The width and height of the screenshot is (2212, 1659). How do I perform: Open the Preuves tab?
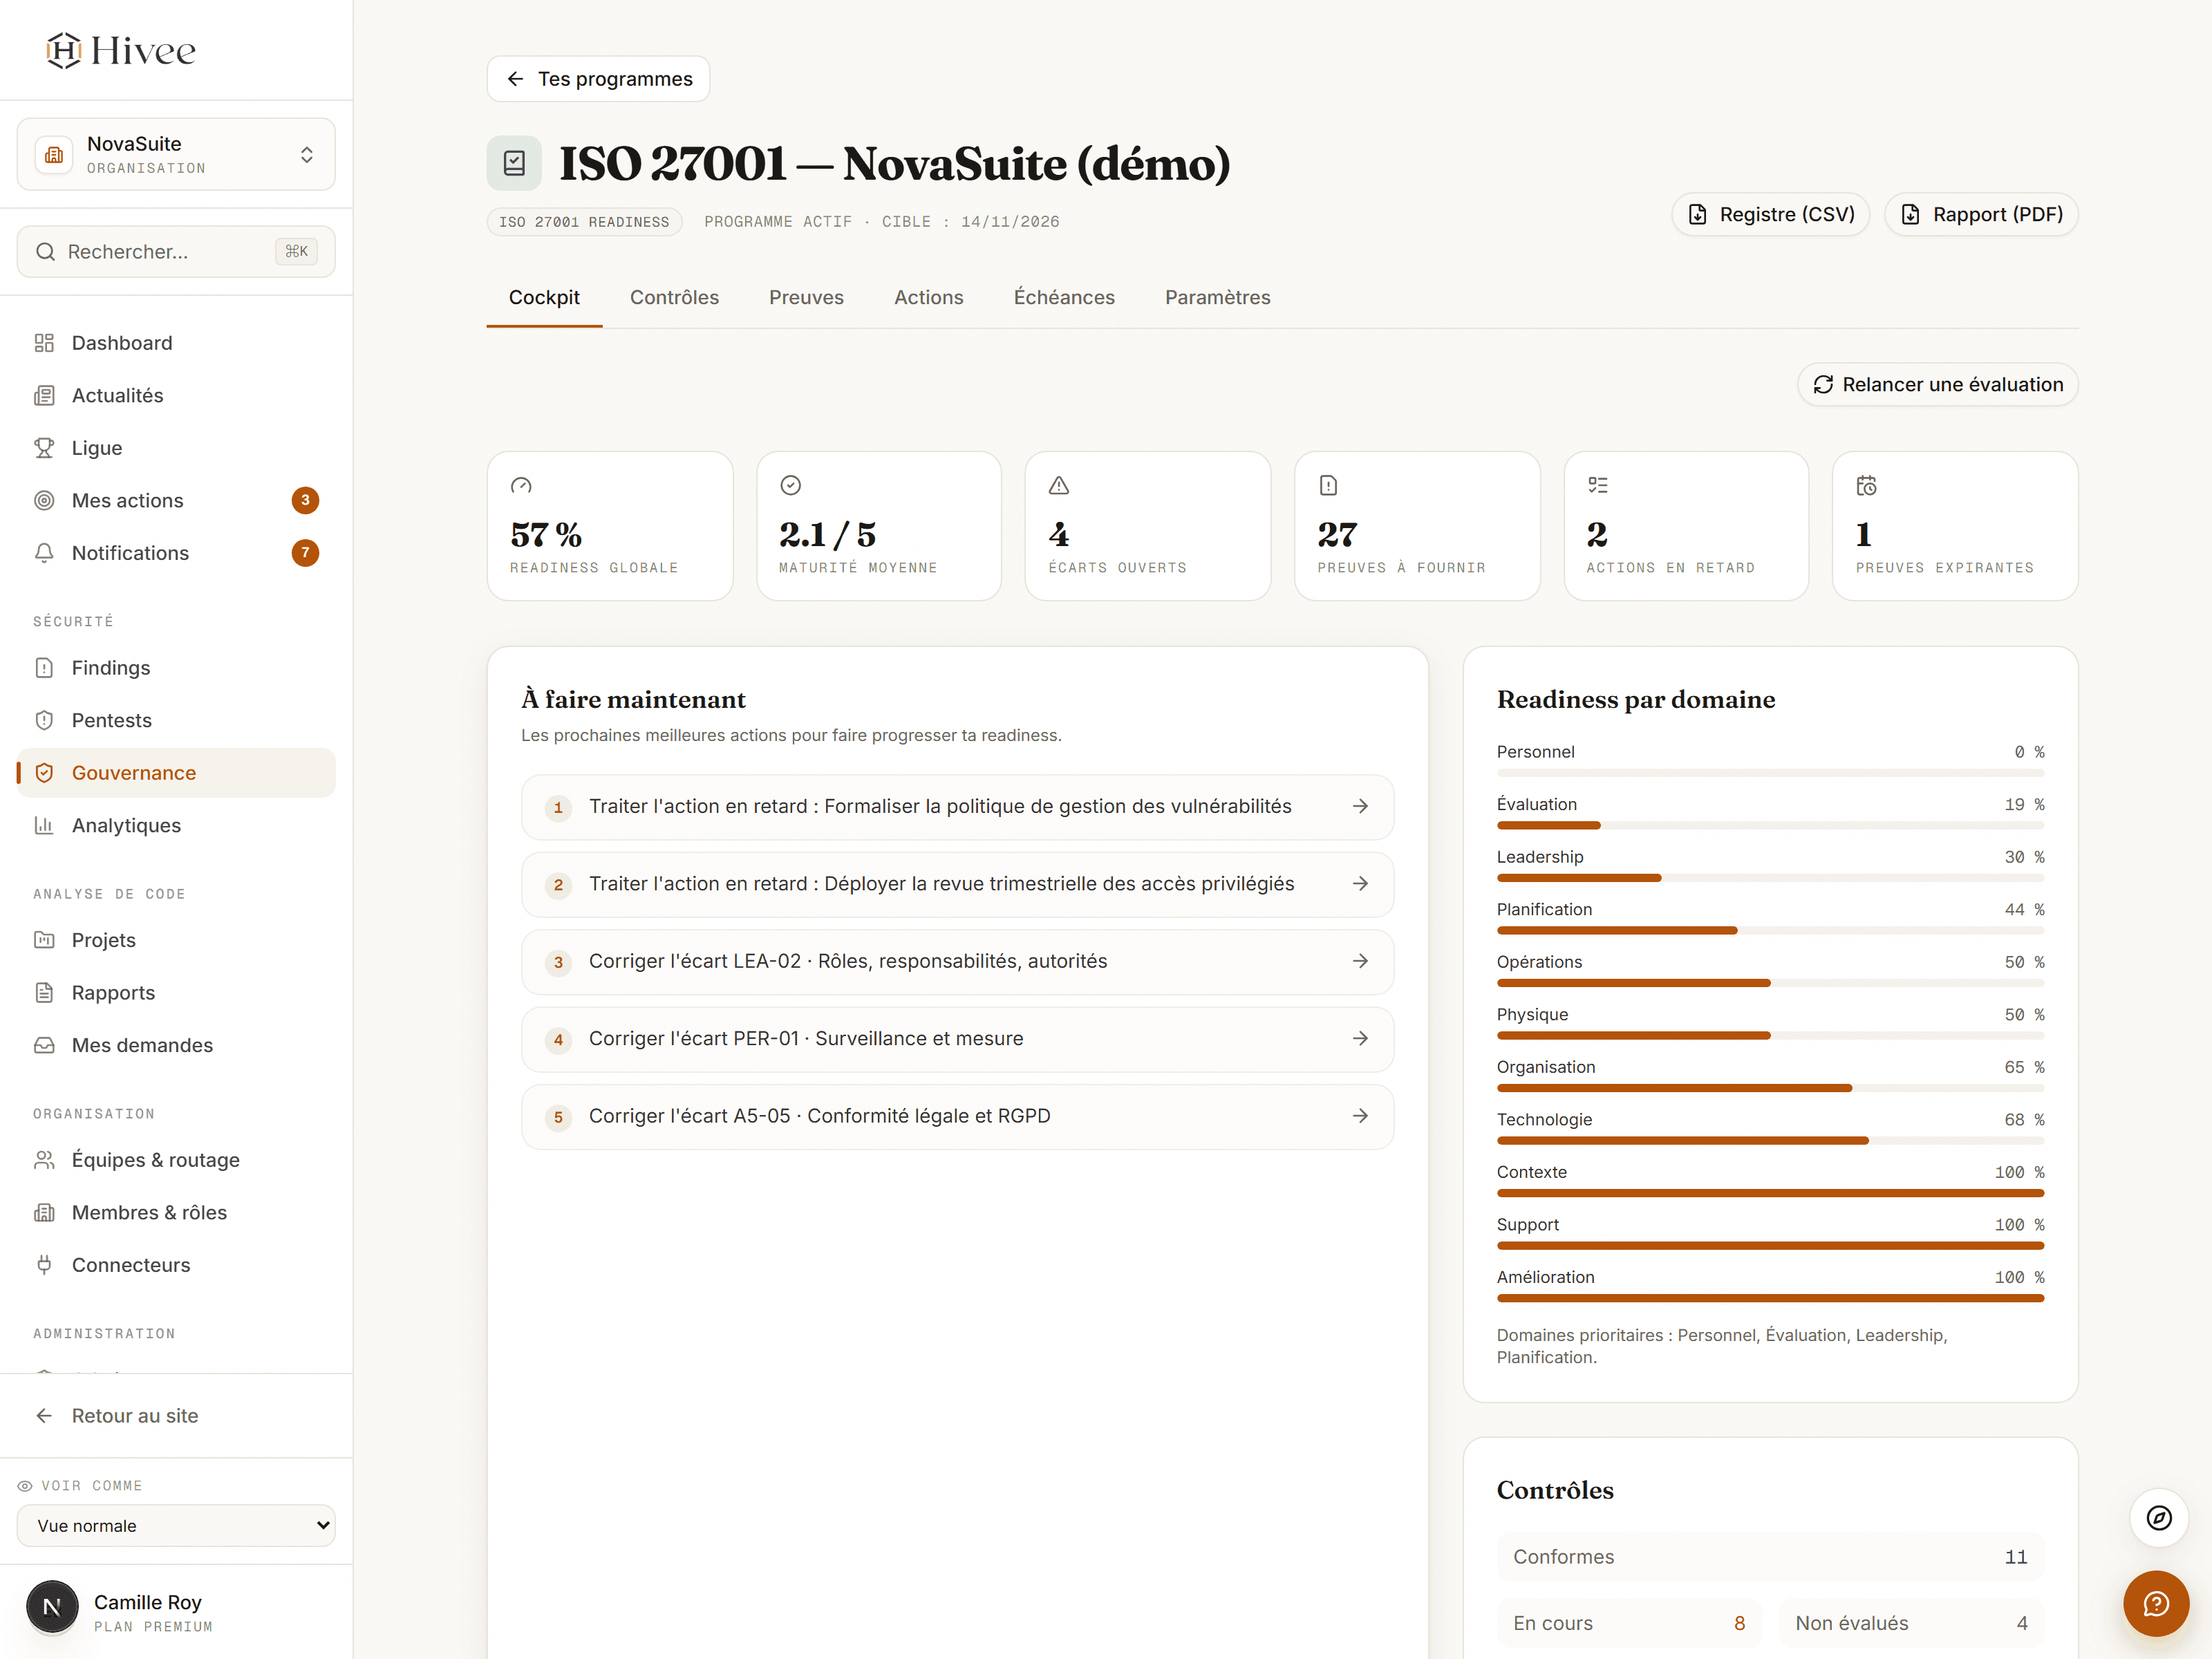806,298
